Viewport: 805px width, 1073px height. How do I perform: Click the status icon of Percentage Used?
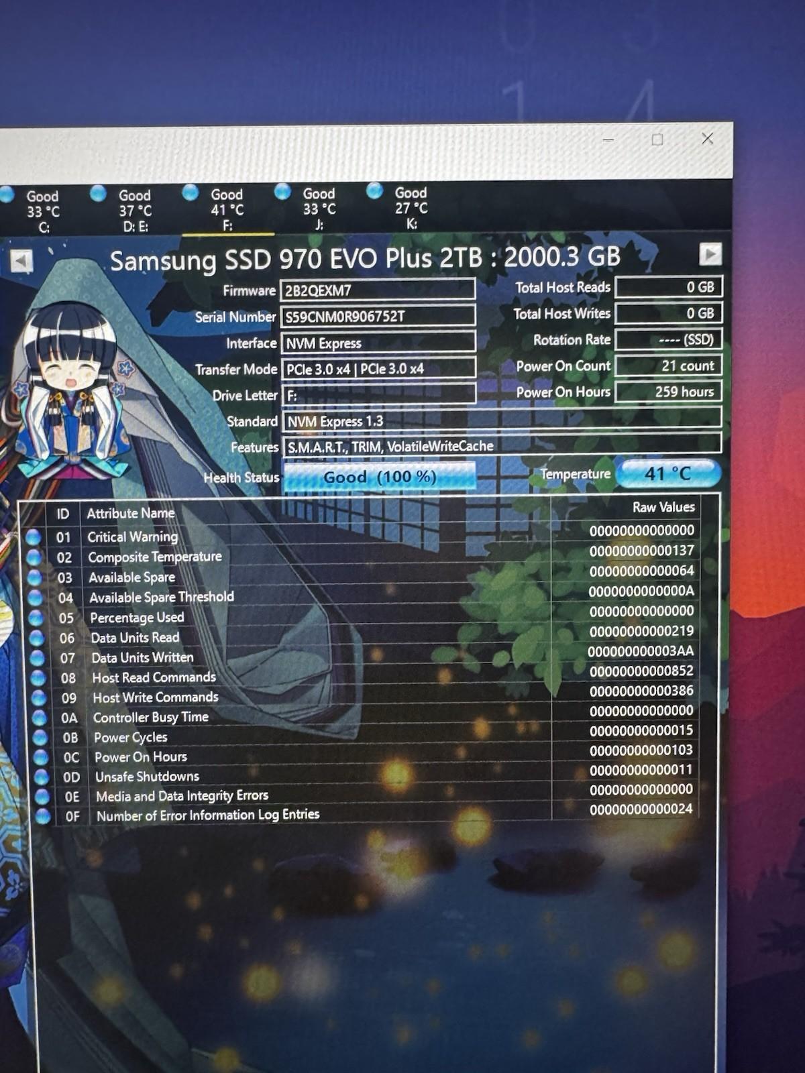36,618
